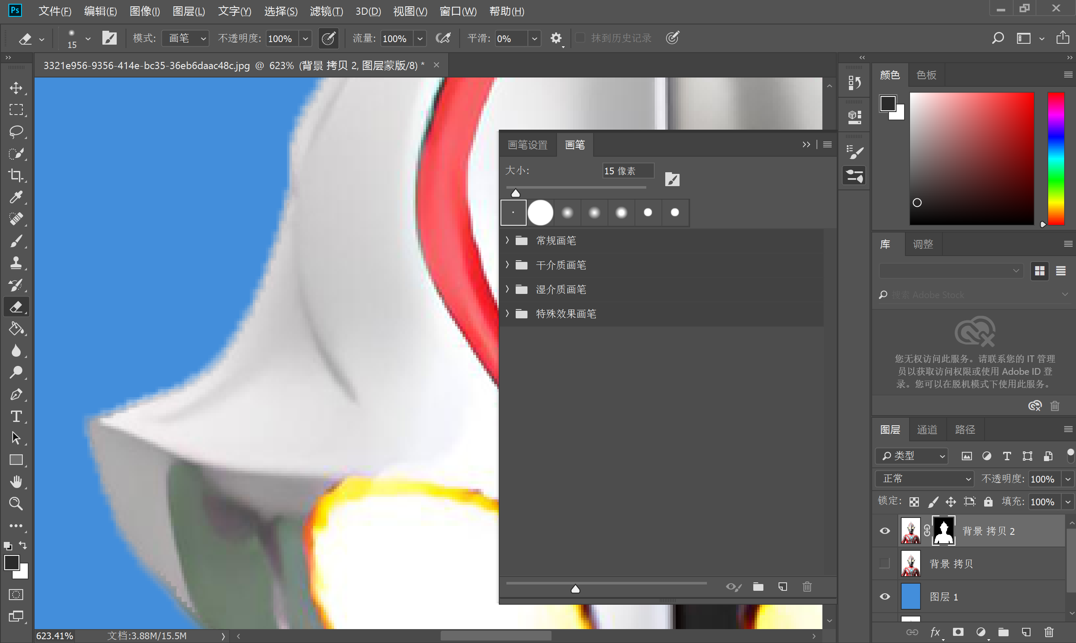Image resolution: width=1076 pixels, height=643 pixels.
Task: Click the foreground color swatch in Color panel
Action: [x=887, y=104]
